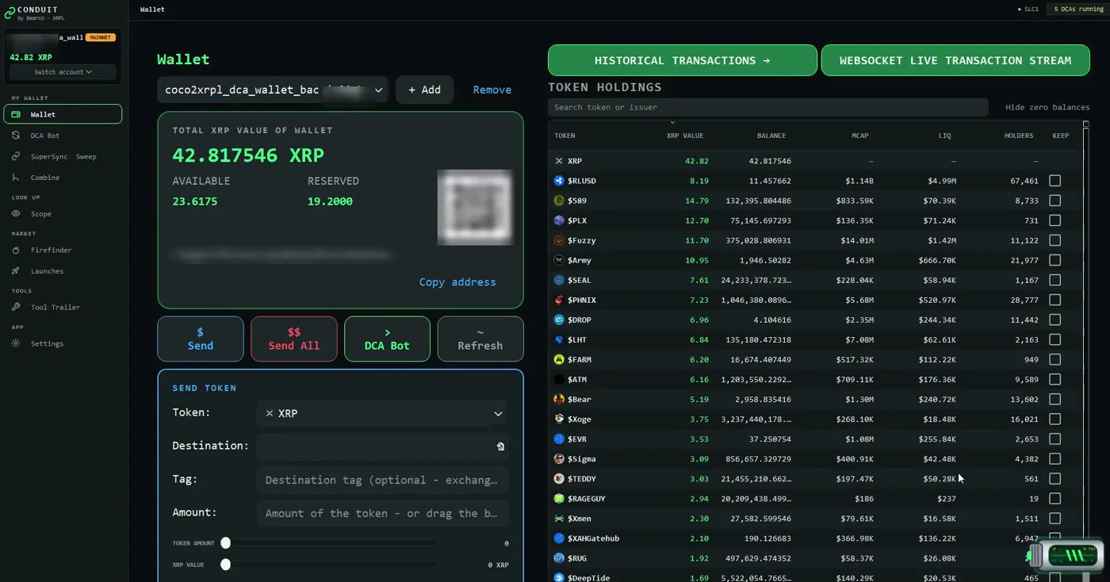Image resolution: width=1110 pixels, height=582 pixels.
Task: Click the Launches rocket icon in sidebar
Action: tap(16, 271)
